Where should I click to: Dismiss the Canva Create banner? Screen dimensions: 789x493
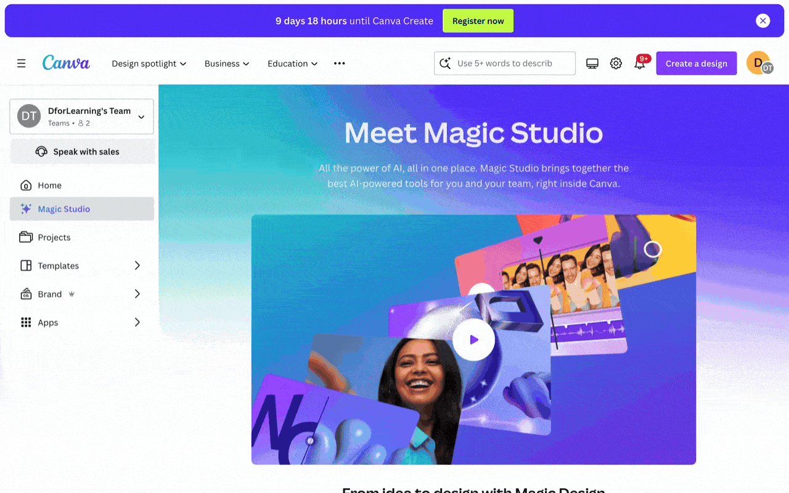click(x=763, y=21)
